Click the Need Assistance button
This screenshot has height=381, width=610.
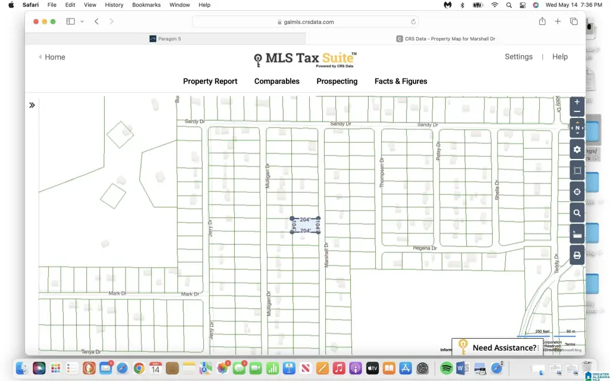503,348
